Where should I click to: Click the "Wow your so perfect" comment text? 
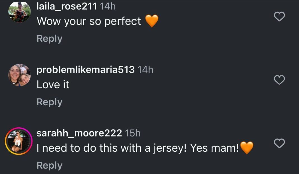(x=89, y=21)
